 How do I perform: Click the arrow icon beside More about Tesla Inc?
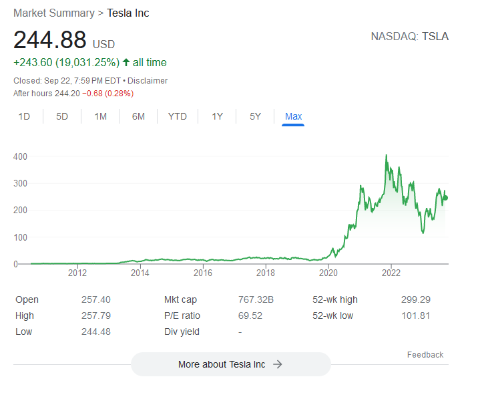point(278,364)
